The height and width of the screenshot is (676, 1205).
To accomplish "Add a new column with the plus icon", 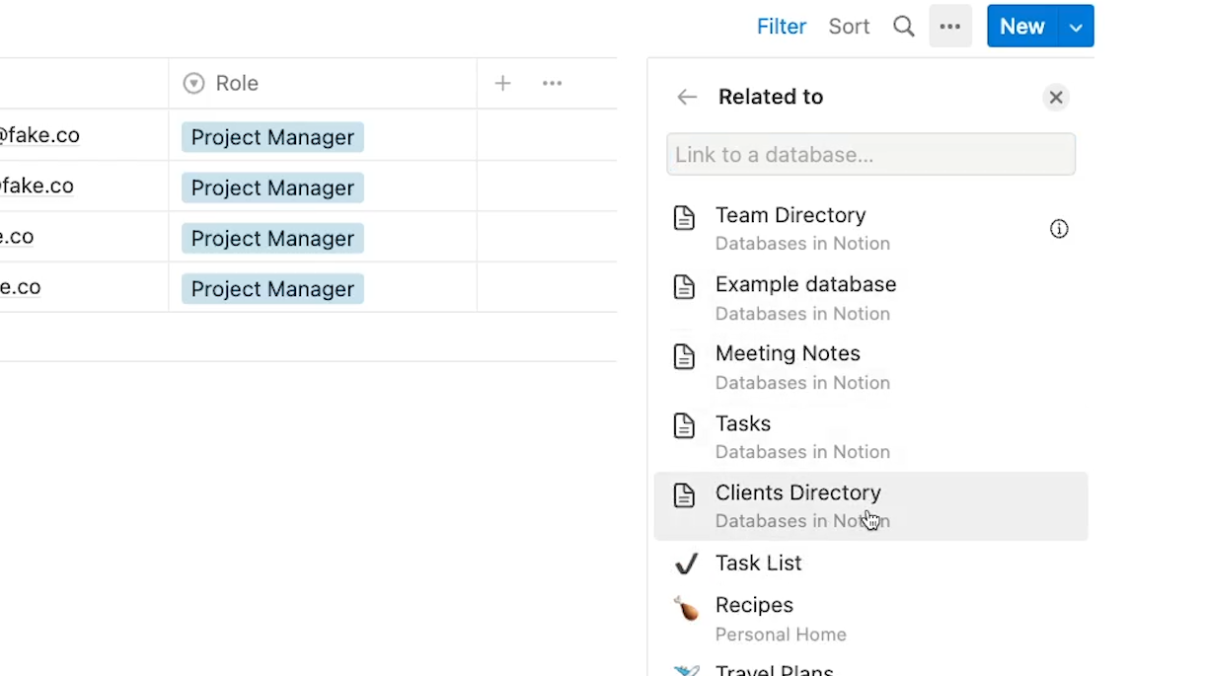I will click(502, 84).
